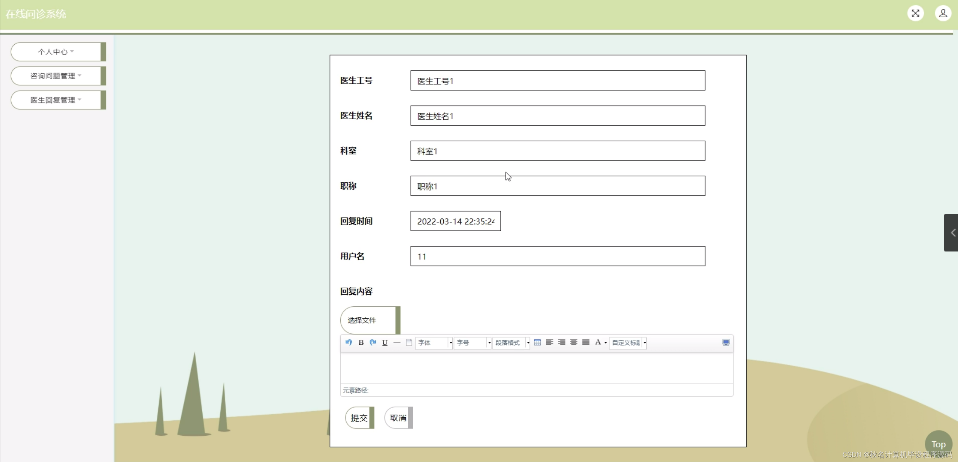Click the redo icon in editor toolbar
Viewport: 958px width, 462px height.
point(373,342)
